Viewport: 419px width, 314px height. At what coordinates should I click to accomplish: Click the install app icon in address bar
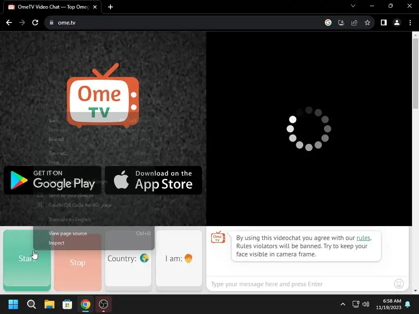(x=341, y=23)
